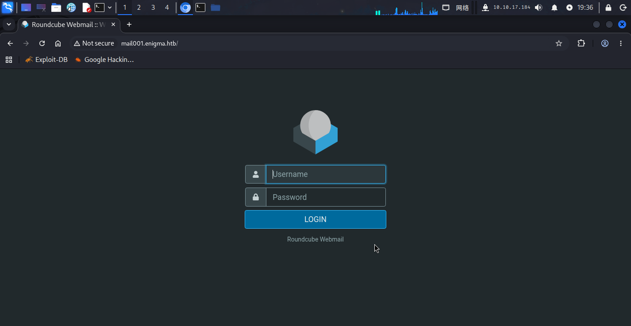Image resolution: width=631 pixels, height=326 pixels.
Task: Switch to workspace 1
Action: (x=125, y=8)
